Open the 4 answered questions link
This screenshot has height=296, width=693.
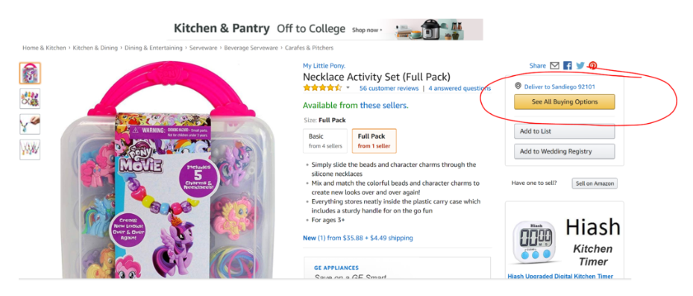pyautogui.click(x=460, y=89)
